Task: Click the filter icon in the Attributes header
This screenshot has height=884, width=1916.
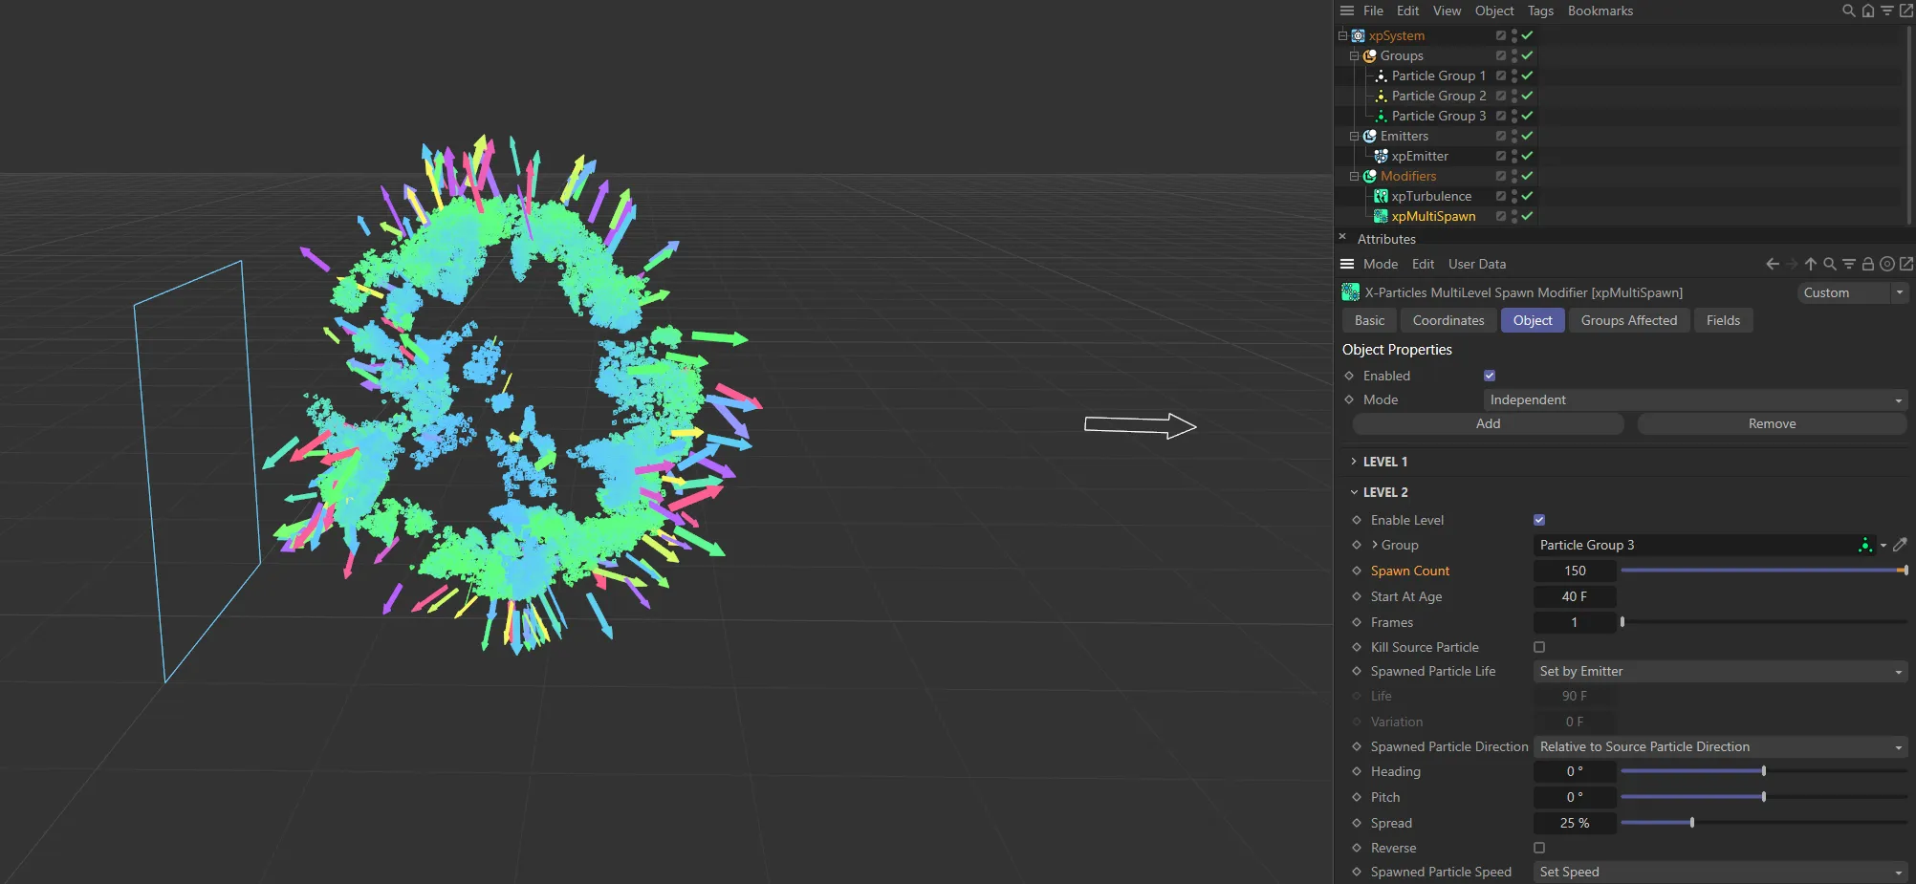Action: [1849, 264]
